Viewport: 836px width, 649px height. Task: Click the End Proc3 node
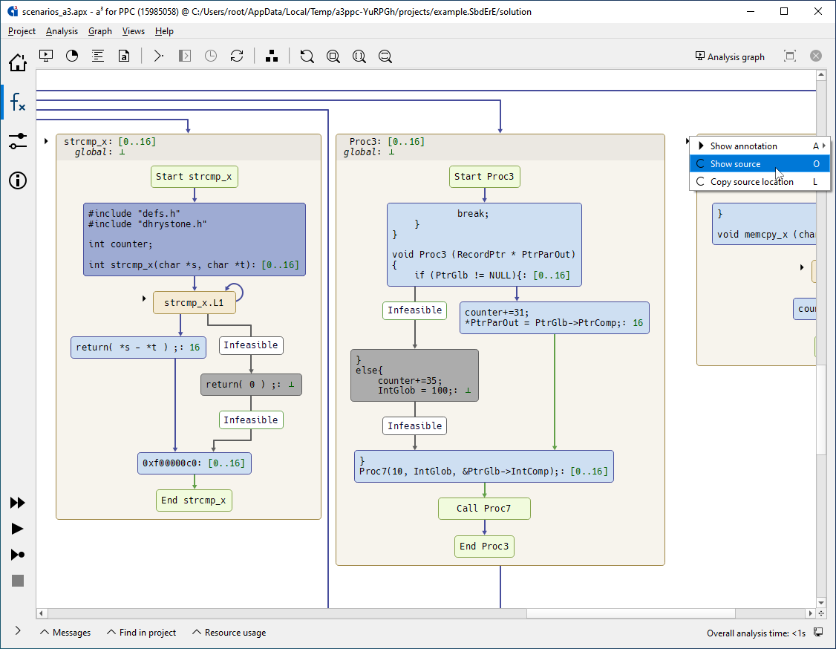484,546
